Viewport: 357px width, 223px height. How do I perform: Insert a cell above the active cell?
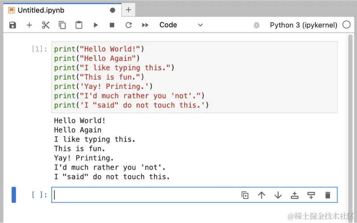click(295, 195)
